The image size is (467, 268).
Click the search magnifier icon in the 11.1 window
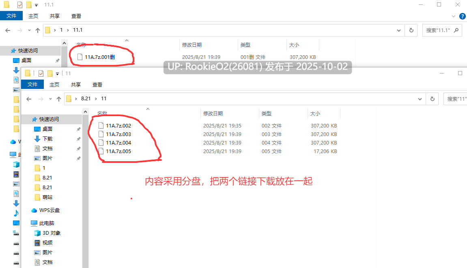pyautogui.click(x=456, y=30)
